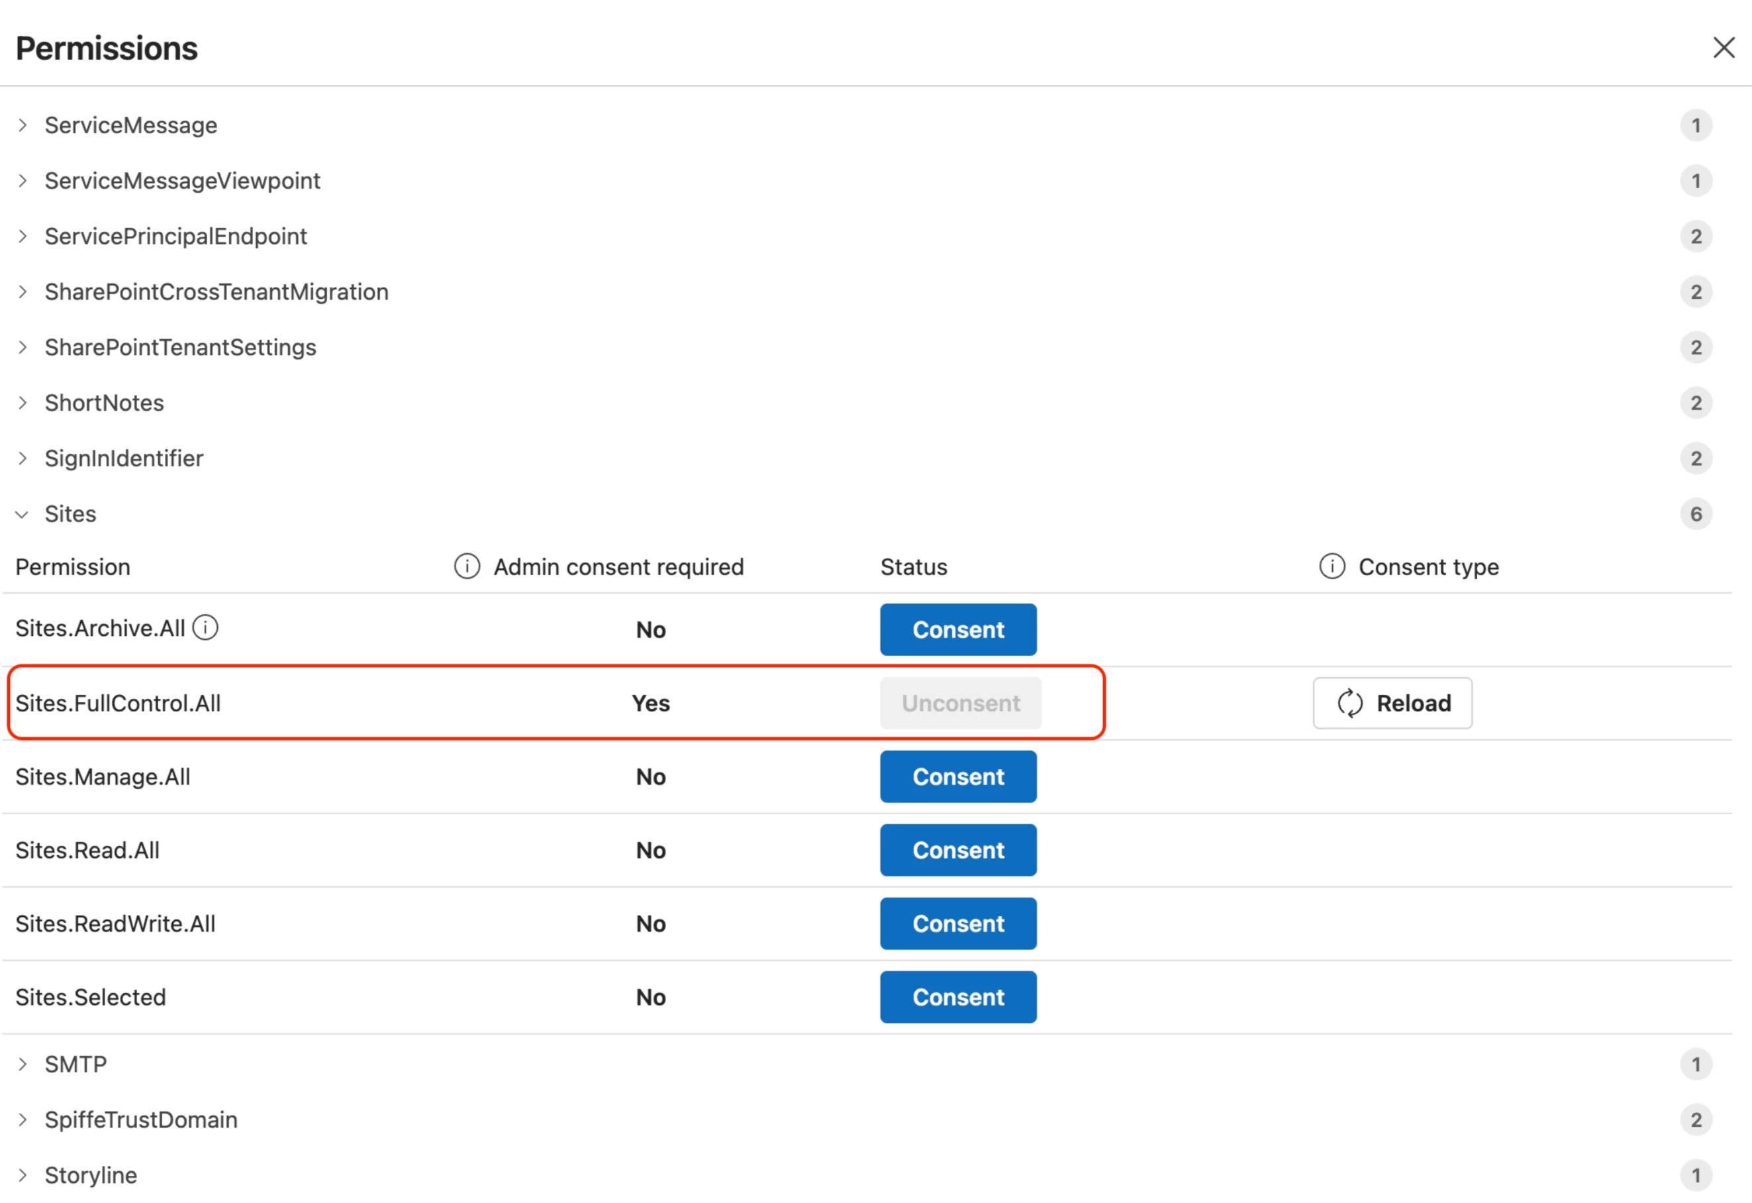
Task: Expand the SharePointTenantSettings group
Action: [x=23, y=347]
